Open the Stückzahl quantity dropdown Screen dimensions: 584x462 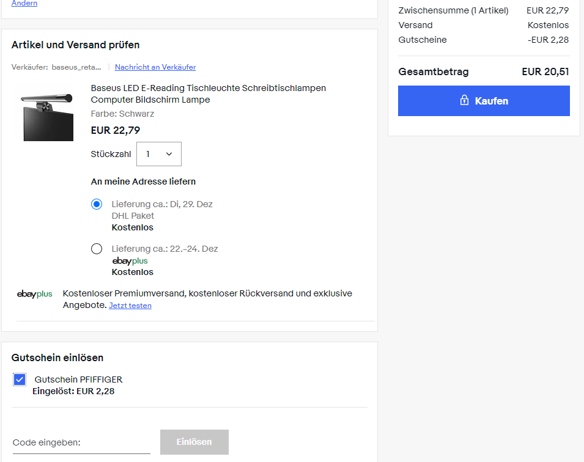[159, 154]
